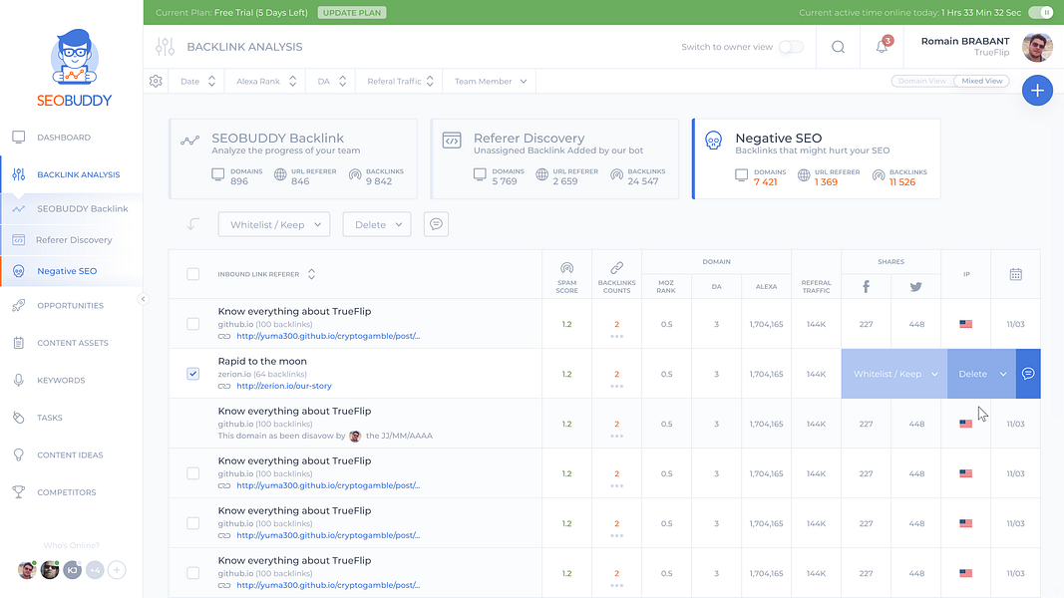Click the comment bubble icon next to Delete
The width and height of the screenshot is (1064, 598).
click(x=437, y=224)
